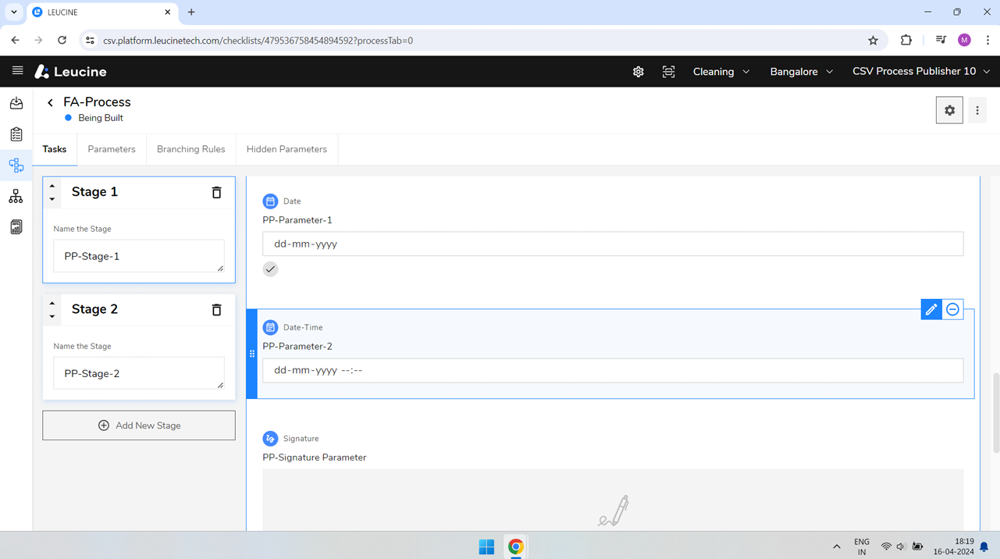Screen dimensions: 1000x559
Task: Click the Date-Time parameter icon
Action: coord(270,327)
